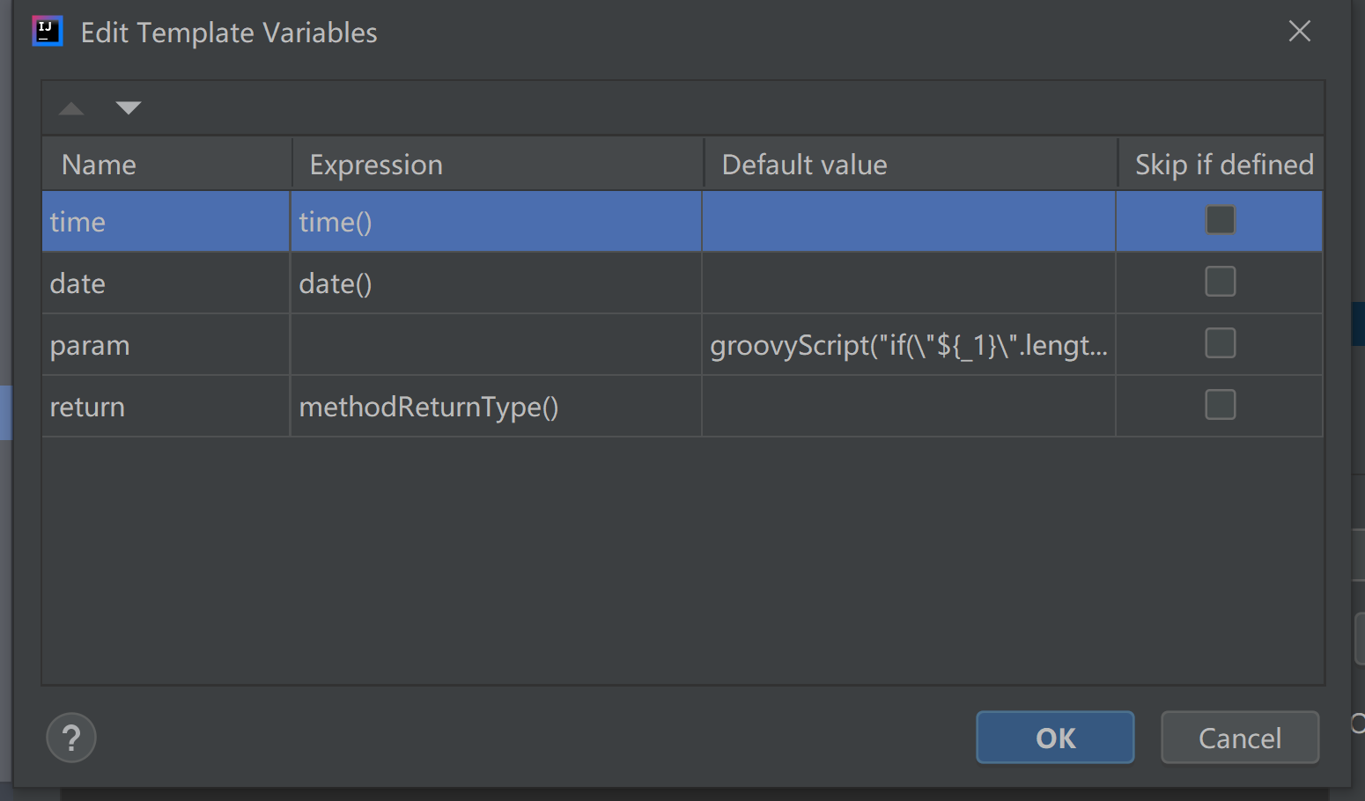Edit the date() expression cell
The width and height of the screenshot is (1365, 801).
[496, 283]
